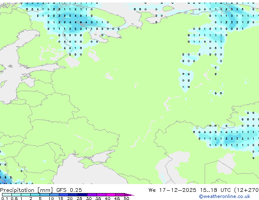This screenshot has width=259, height=200.
Task: Click the '30' legend scale label
Action: click(x=89, y=198)
